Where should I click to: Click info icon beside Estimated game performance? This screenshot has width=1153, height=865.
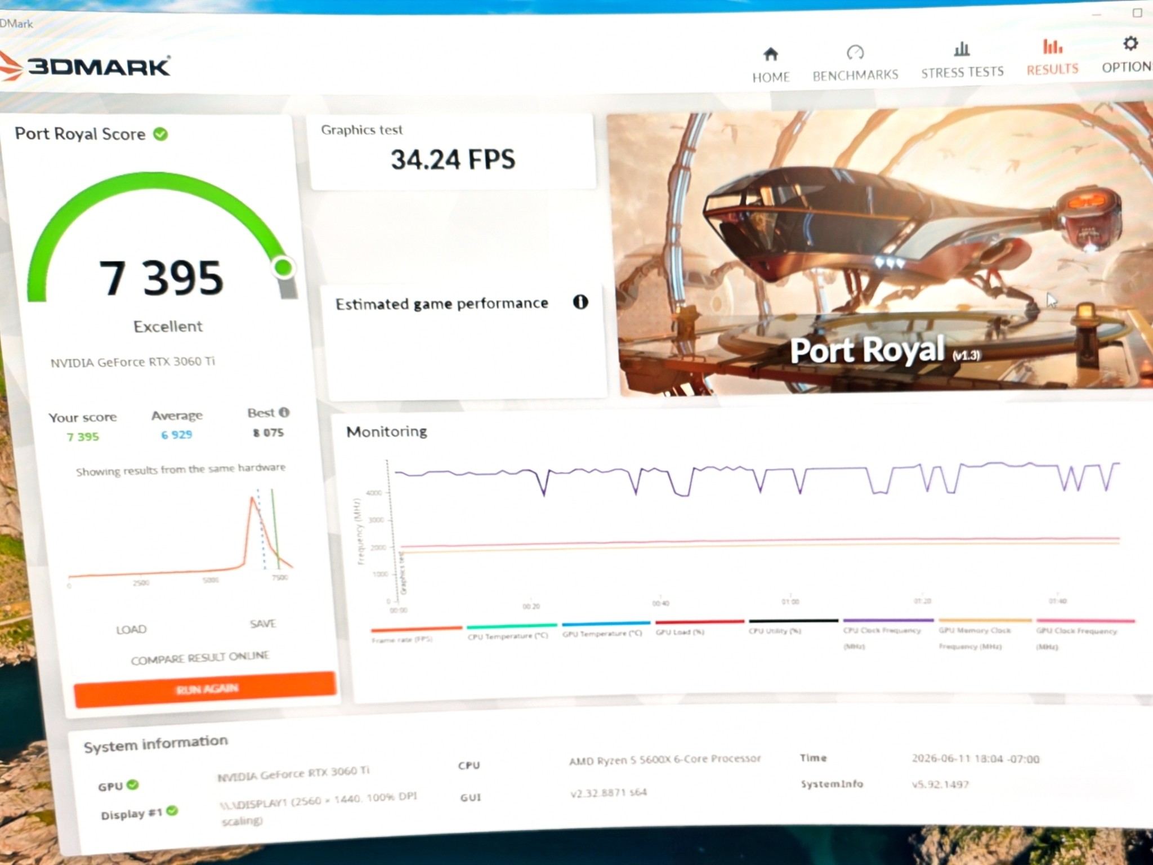580,302
